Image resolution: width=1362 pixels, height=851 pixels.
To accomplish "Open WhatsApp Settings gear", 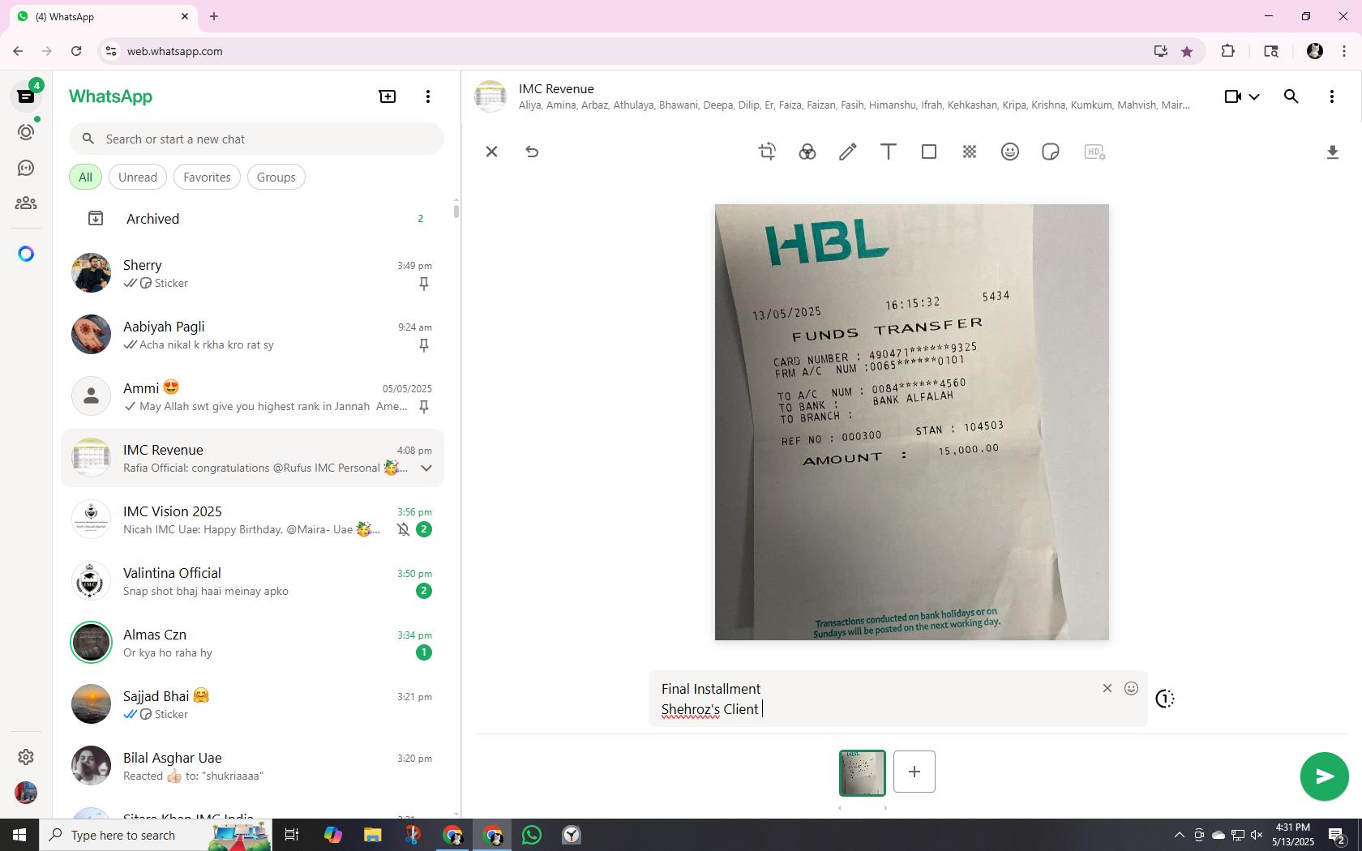I will tap(26, 756).
